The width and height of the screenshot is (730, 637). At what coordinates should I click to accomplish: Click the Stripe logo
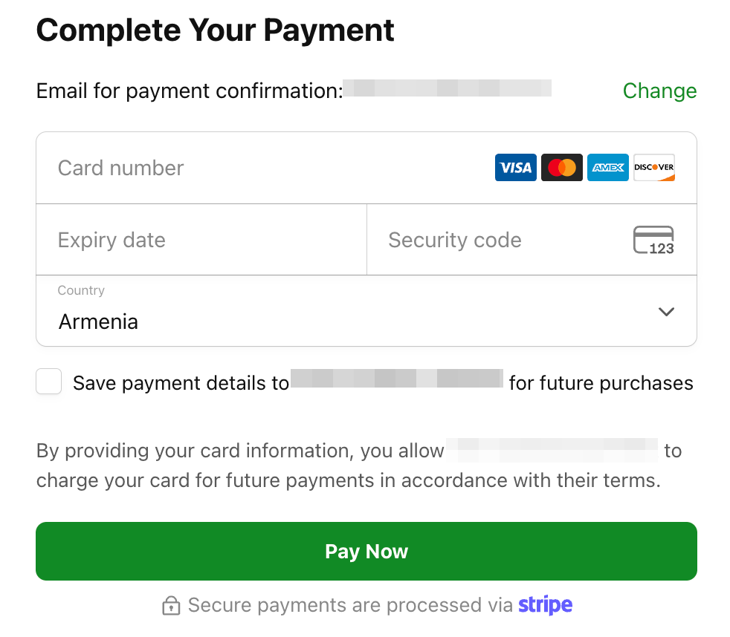pyautogui.click(x=545, y=605)
